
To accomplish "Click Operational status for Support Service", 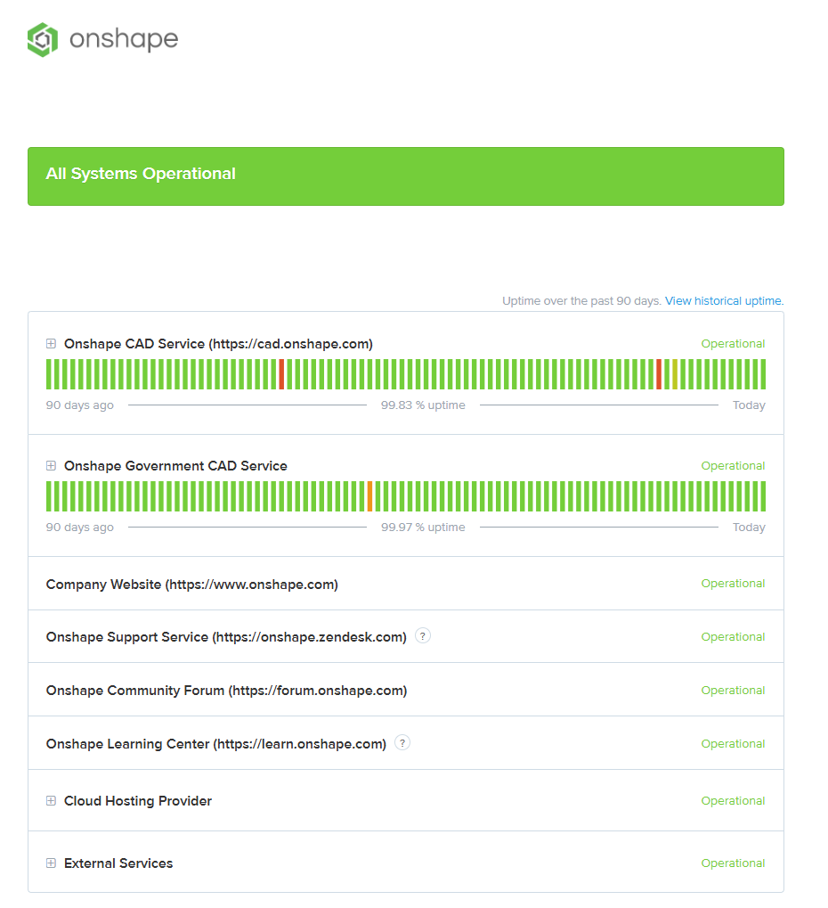I will click(733, 636).
